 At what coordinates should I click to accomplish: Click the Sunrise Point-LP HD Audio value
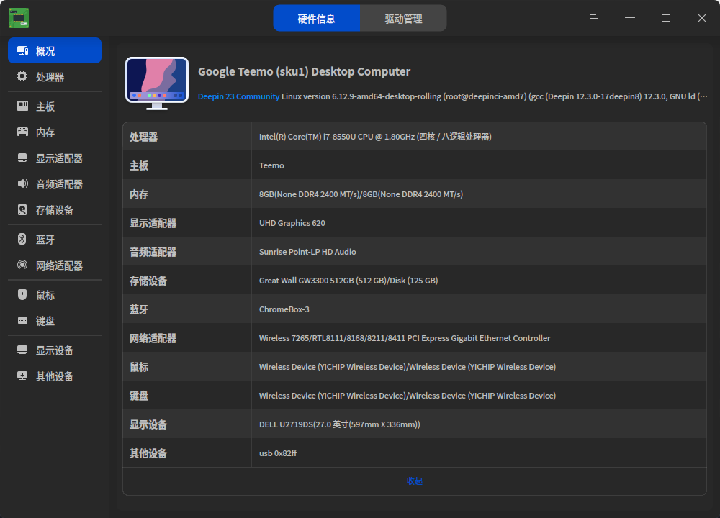coord(307,252)
